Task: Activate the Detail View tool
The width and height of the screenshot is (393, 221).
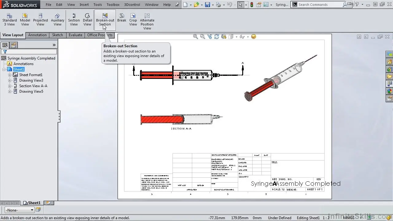Action: click(x=88, y=20)
